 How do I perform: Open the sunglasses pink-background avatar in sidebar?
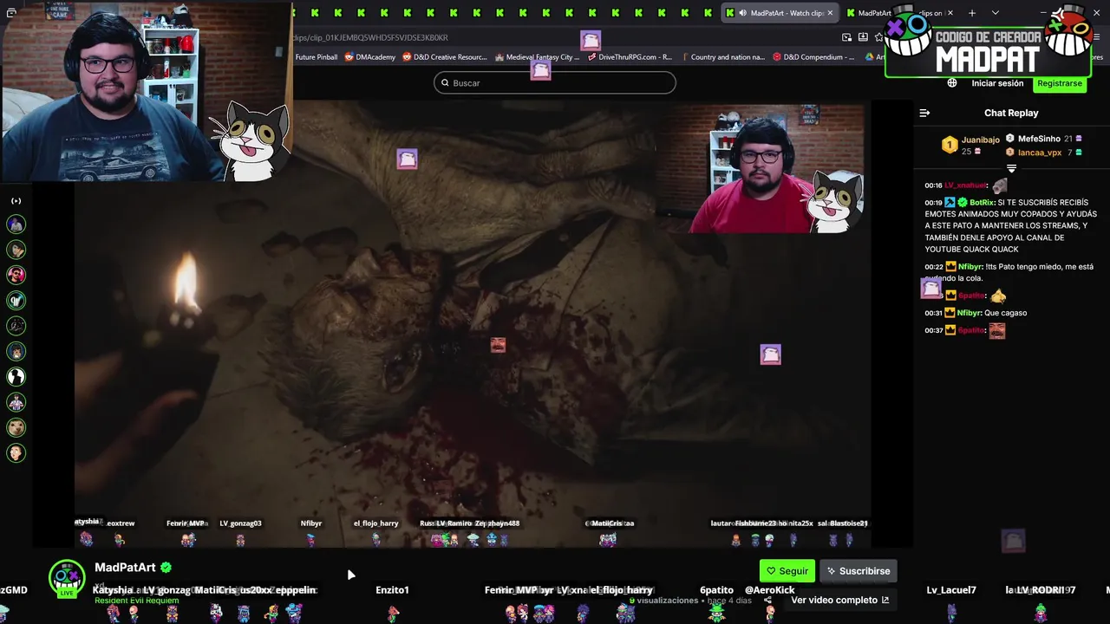coord(16,275)
